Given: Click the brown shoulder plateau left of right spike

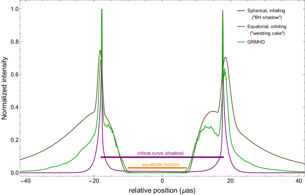Looking at the screenshot, I should (x=213, y=112).
